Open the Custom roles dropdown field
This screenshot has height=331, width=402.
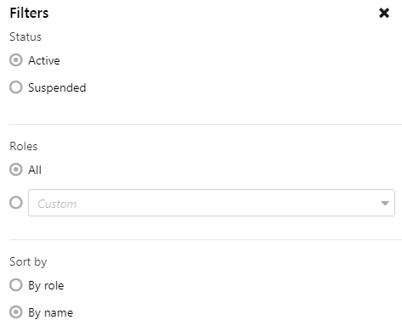pyautogui.click(x=212, y=203)
